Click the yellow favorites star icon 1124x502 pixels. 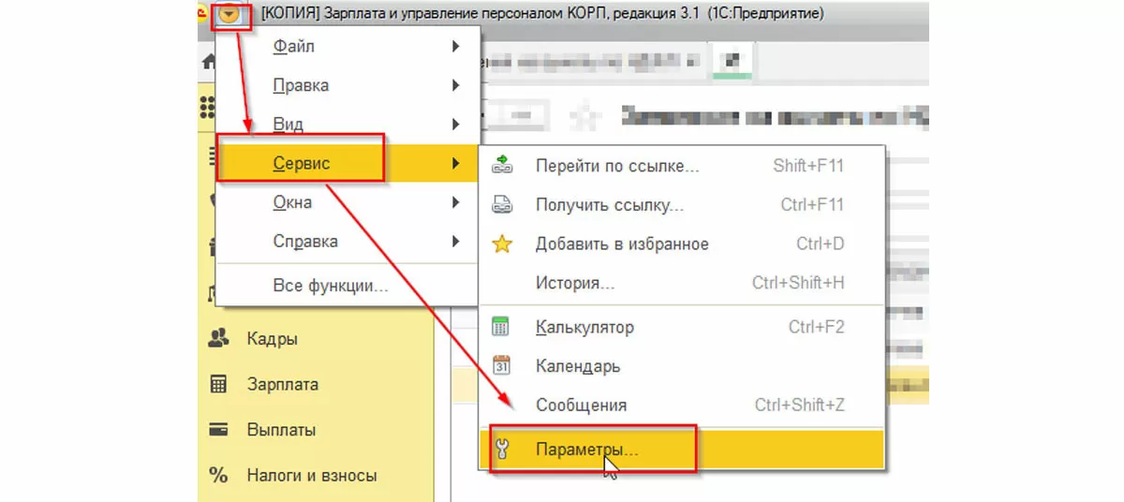[502, 244]
